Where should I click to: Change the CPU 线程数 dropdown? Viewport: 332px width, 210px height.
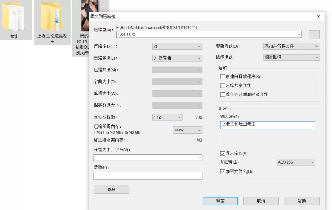pyautogui.click(x=167, y=117)
